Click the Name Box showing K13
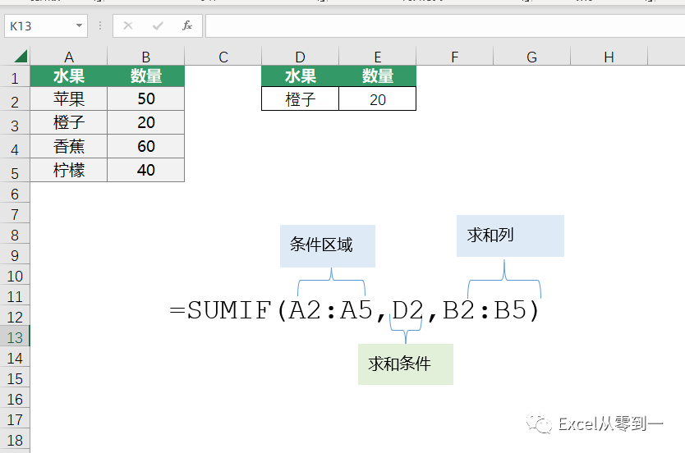Viewport: 685px width, 453px height. click(46, 25)
